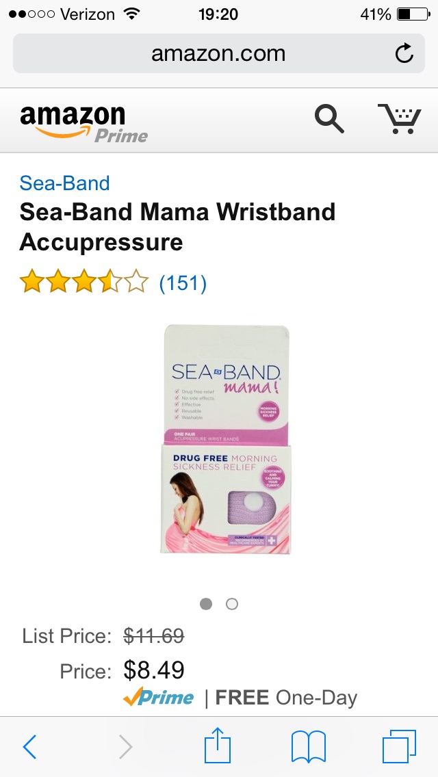Switch to second image pagination dot
438x777 pixels.
click(231, 604)
